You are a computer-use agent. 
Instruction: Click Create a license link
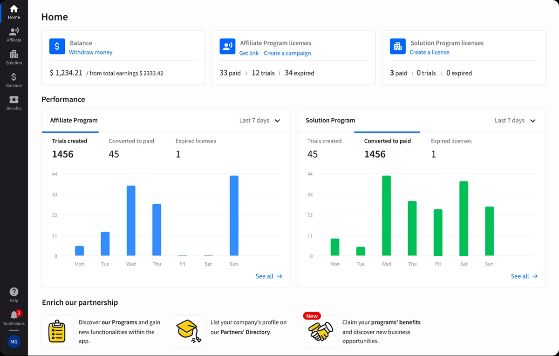pyautogui.click(x=429, y=53)
